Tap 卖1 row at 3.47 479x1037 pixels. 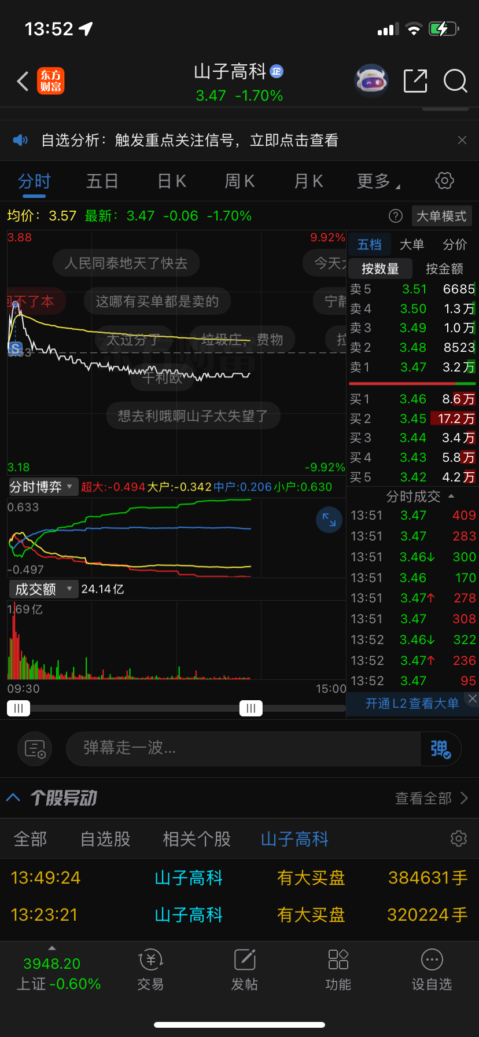tap(412, 367)
